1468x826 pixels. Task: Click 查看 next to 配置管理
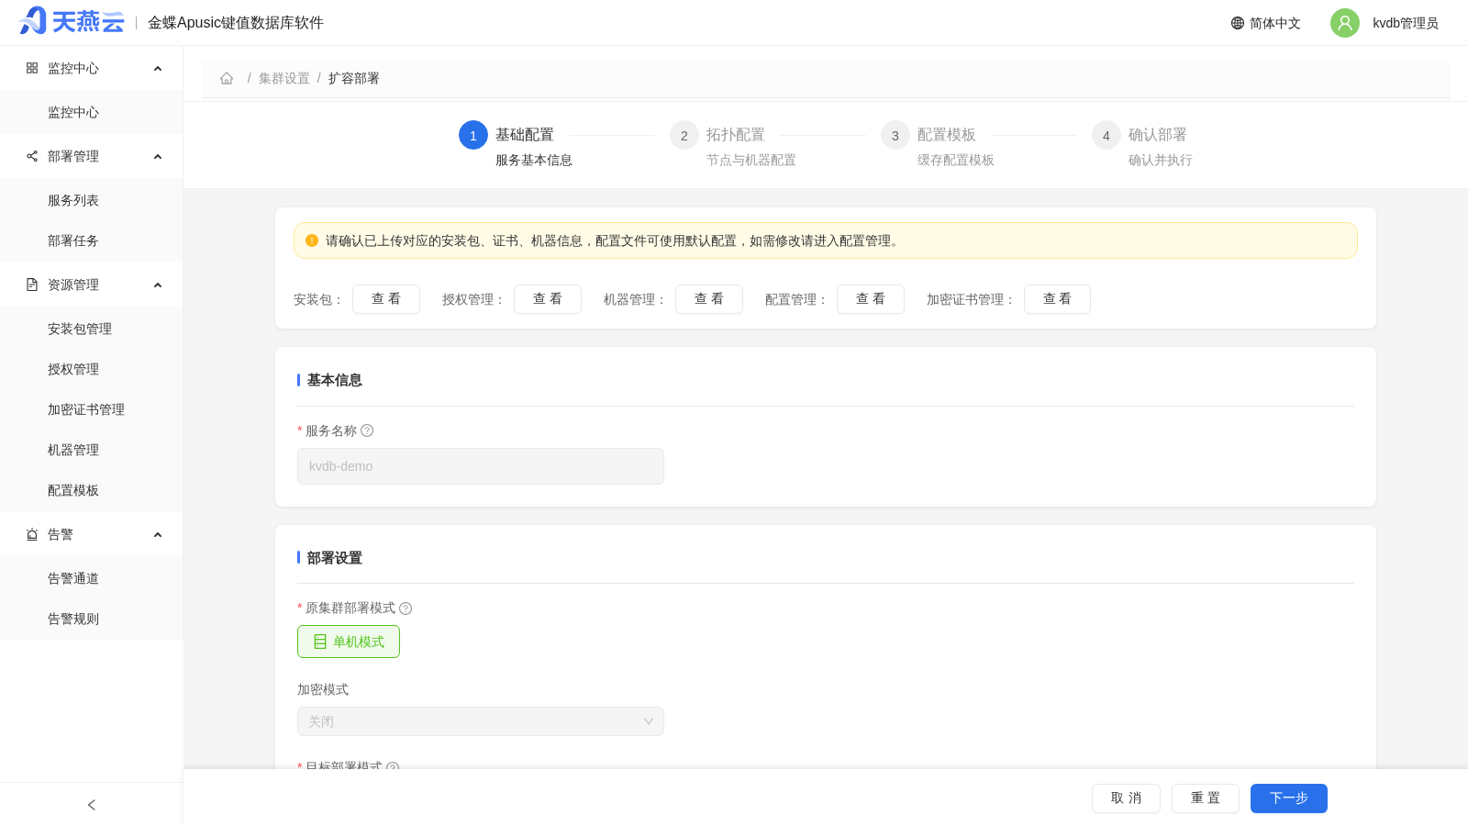[x=871, y=299]
